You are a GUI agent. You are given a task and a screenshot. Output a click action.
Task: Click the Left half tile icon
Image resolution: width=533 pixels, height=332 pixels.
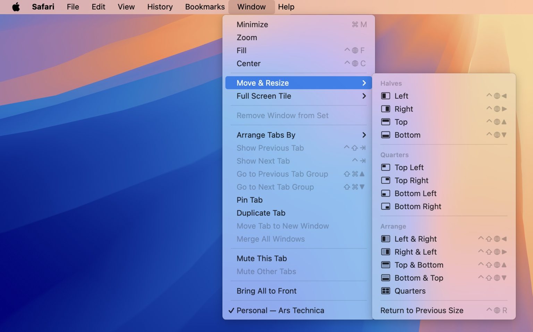(386, 96)
